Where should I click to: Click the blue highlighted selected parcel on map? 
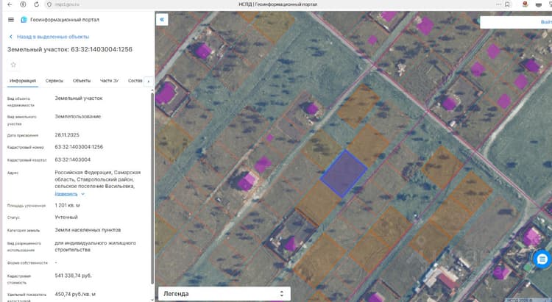point(344,173)
